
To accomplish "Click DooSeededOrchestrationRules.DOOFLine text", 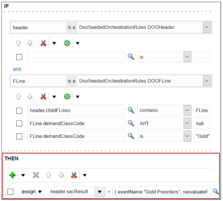I will (125, 81).
